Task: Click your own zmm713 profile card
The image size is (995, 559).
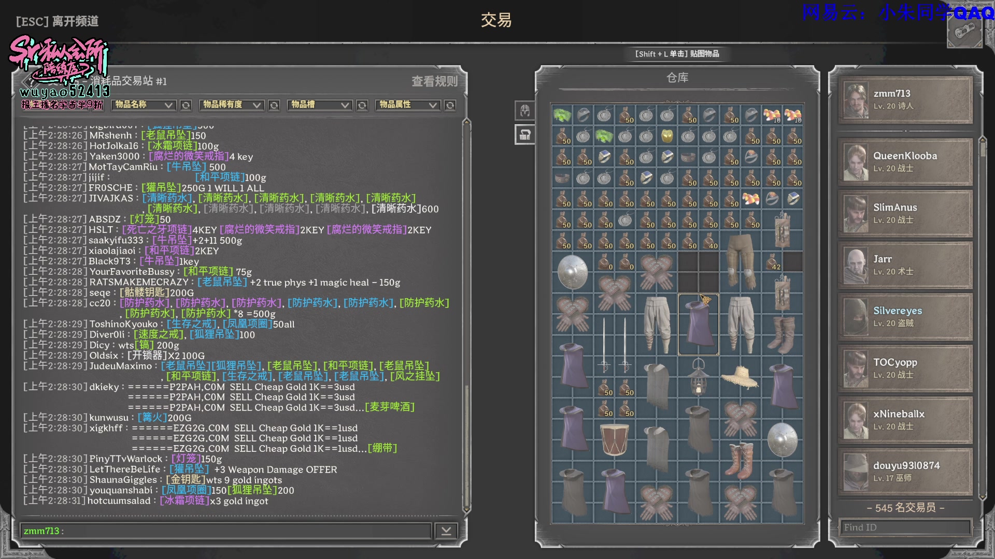Action: [905, 100]
